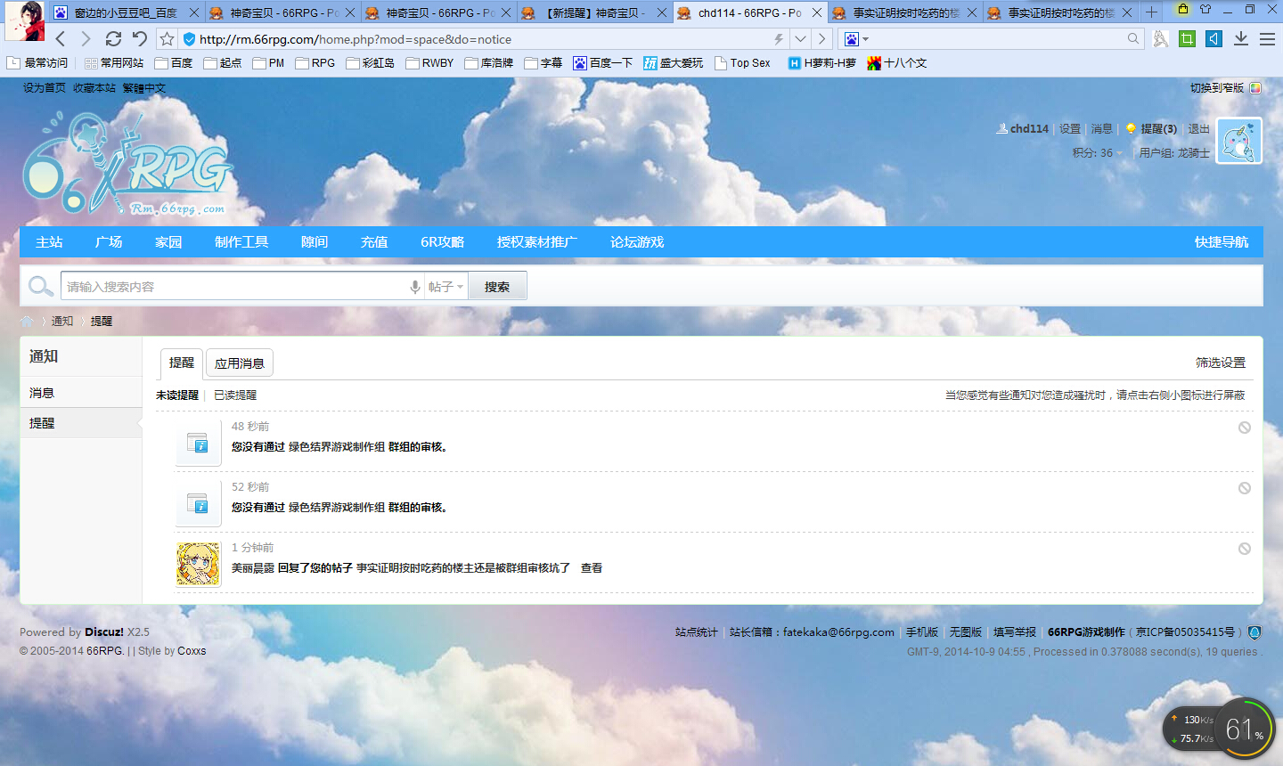Click the magnifier in the browser search box
Image resolution: width=1283 pixels, height=766 pixels.
[1133, 39]
